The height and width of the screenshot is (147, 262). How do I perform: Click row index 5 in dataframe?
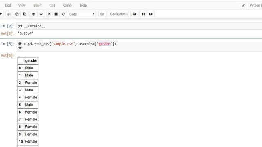coord(21,105)
